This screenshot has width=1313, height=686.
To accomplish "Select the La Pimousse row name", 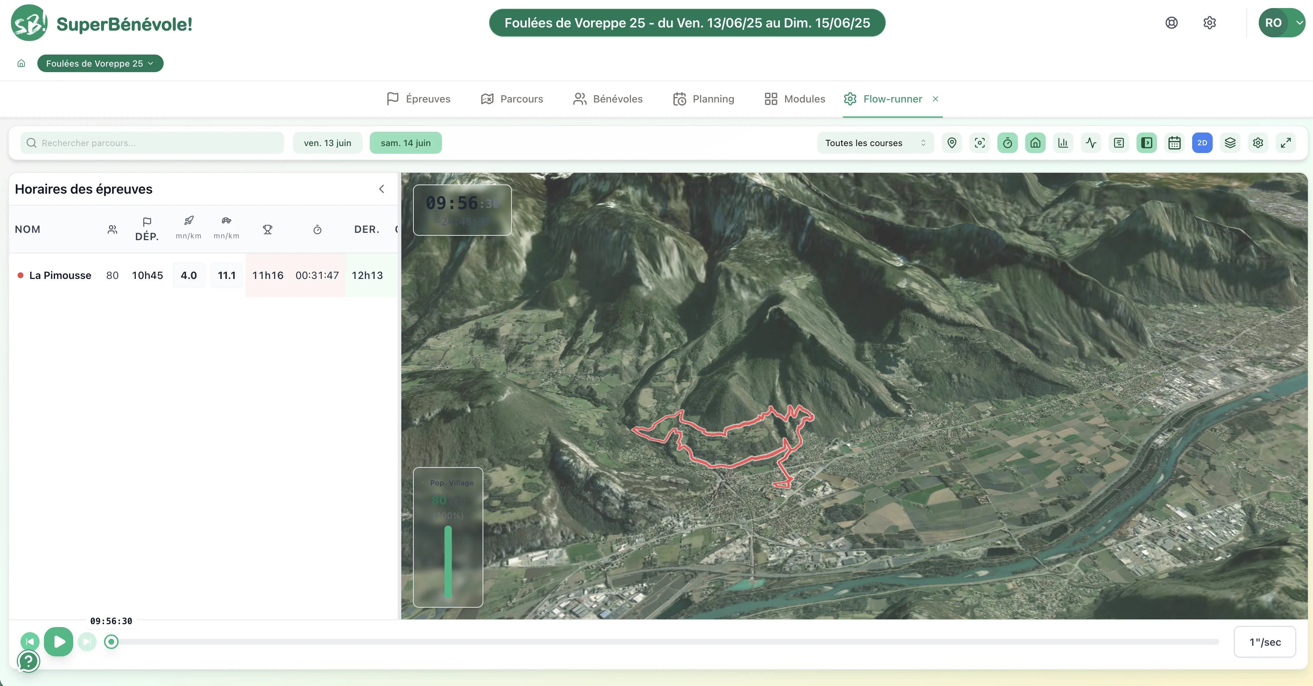I will coord(60,275).
